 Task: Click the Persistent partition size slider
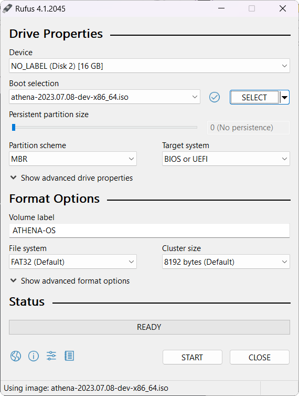(x=104, y=128)
